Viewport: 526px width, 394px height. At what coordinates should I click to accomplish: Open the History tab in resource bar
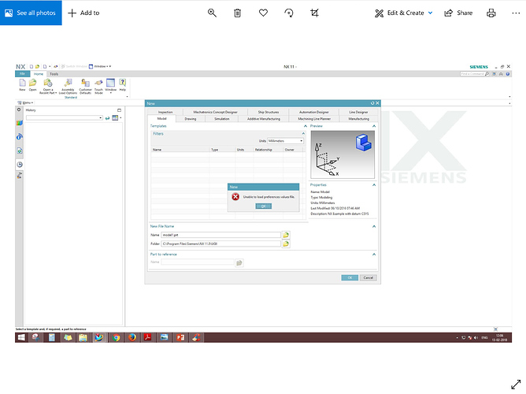tap(20, 165)
